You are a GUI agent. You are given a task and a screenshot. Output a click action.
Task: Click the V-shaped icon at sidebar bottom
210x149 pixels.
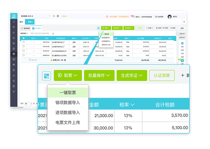click(14, 92)
